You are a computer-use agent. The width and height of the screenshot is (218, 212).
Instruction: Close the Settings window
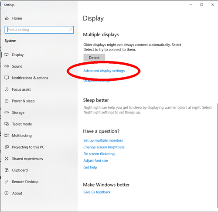[x=213, y=5]
